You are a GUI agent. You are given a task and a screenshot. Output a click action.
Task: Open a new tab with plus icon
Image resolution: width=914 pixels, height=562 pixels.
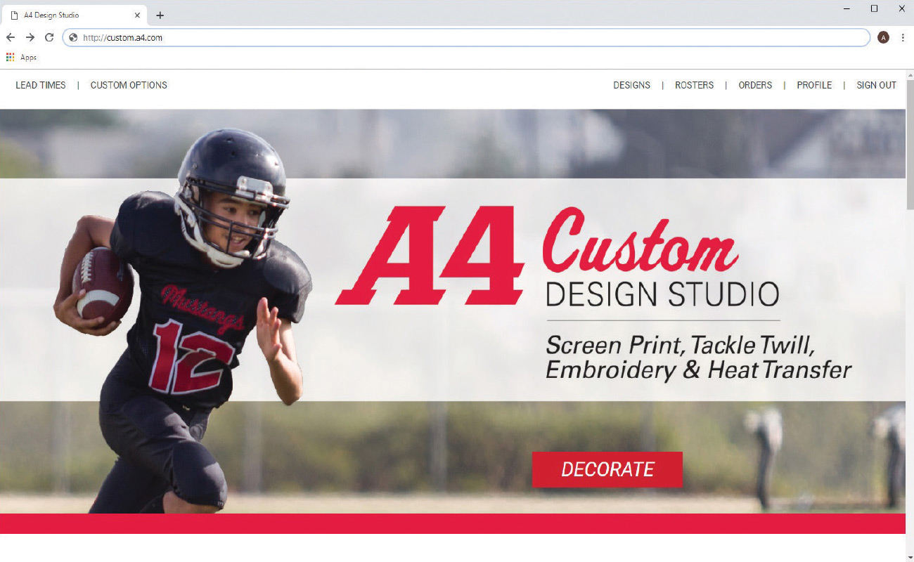[x=160, y=15]
